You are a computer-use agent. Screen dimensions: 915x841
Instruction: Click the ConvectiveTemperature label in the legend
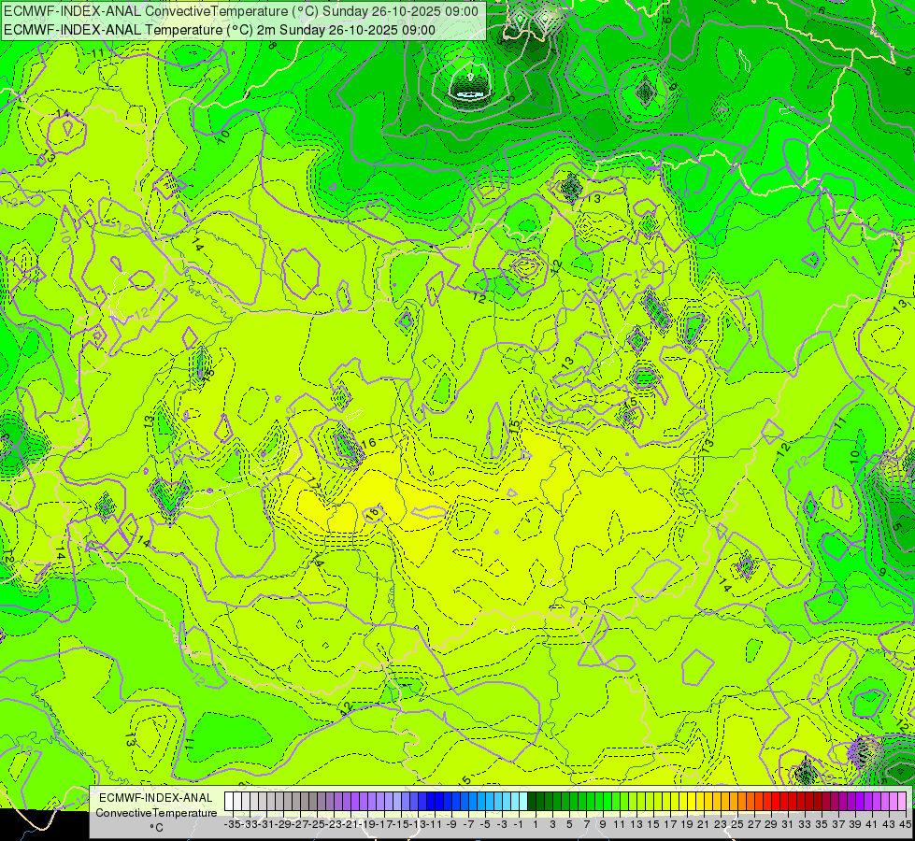pyautogui.click(x=156, y=812)
